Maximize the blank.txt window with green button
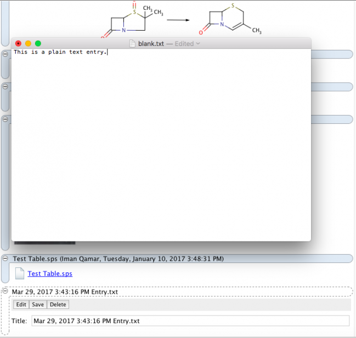 point(38,43)
